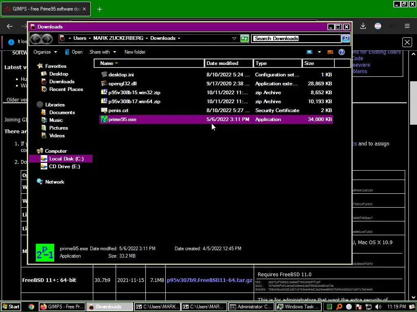Launch Chrome from the taskbar
The height and width of the screenshot is (312, 417).
(31, 307)
